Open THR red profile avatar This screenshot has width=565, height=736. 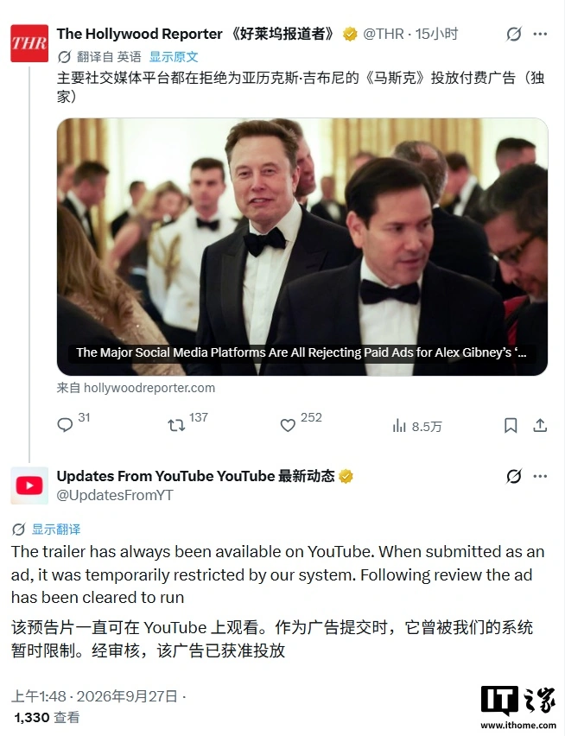[29, 43]
